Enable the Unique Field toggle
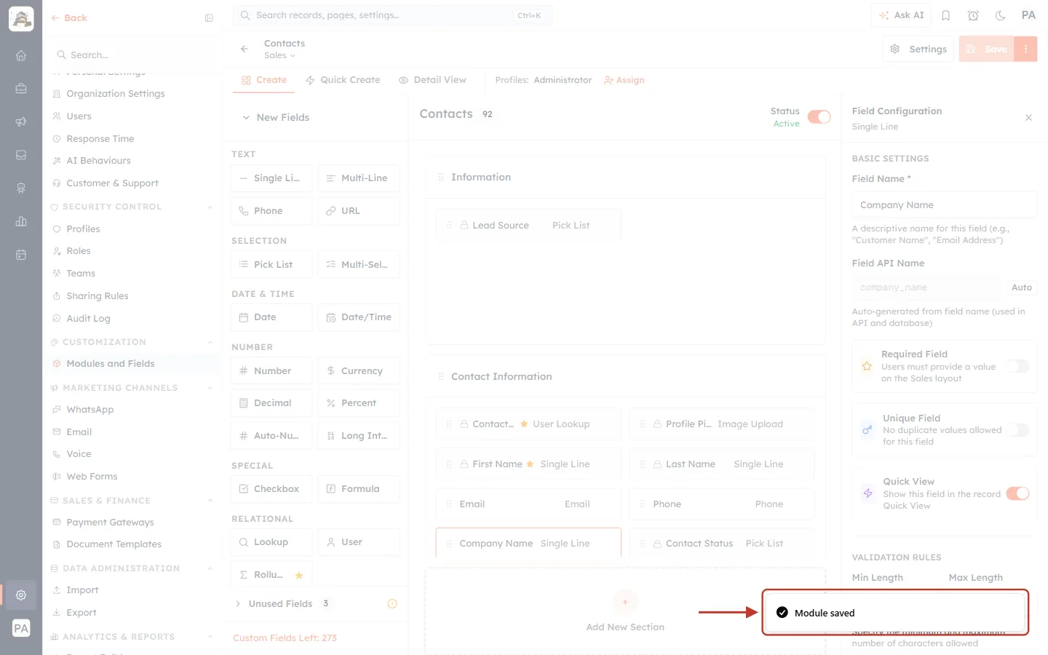The width and height of the screenshot is (1048, 655). [x=1018, y=430]
